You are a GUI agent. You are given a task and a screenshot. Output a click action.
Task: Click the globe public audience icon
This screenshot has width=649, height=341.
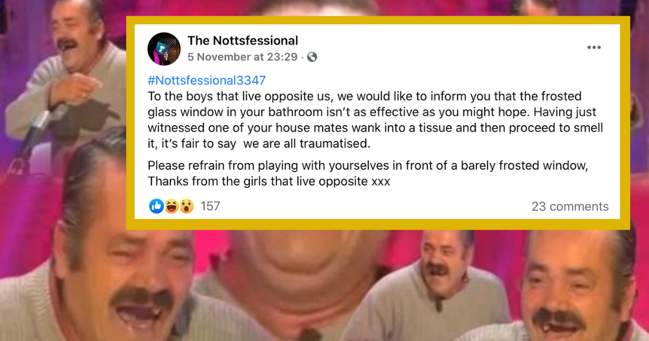[312, 57]
